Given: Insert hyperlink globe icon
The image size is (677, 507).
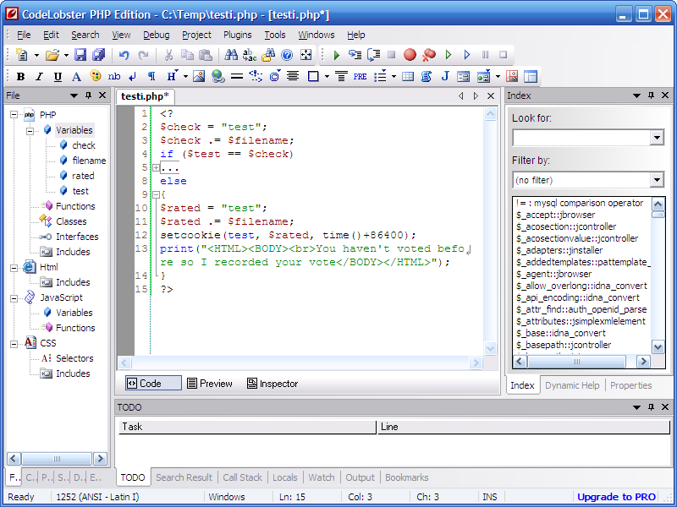Looking at the screenshot, I should 218,77.
